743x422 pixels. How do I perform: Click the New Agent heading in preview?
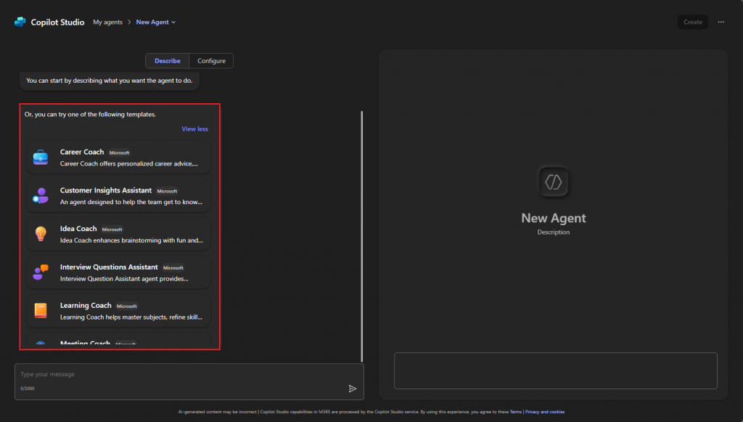coord(554,218)
